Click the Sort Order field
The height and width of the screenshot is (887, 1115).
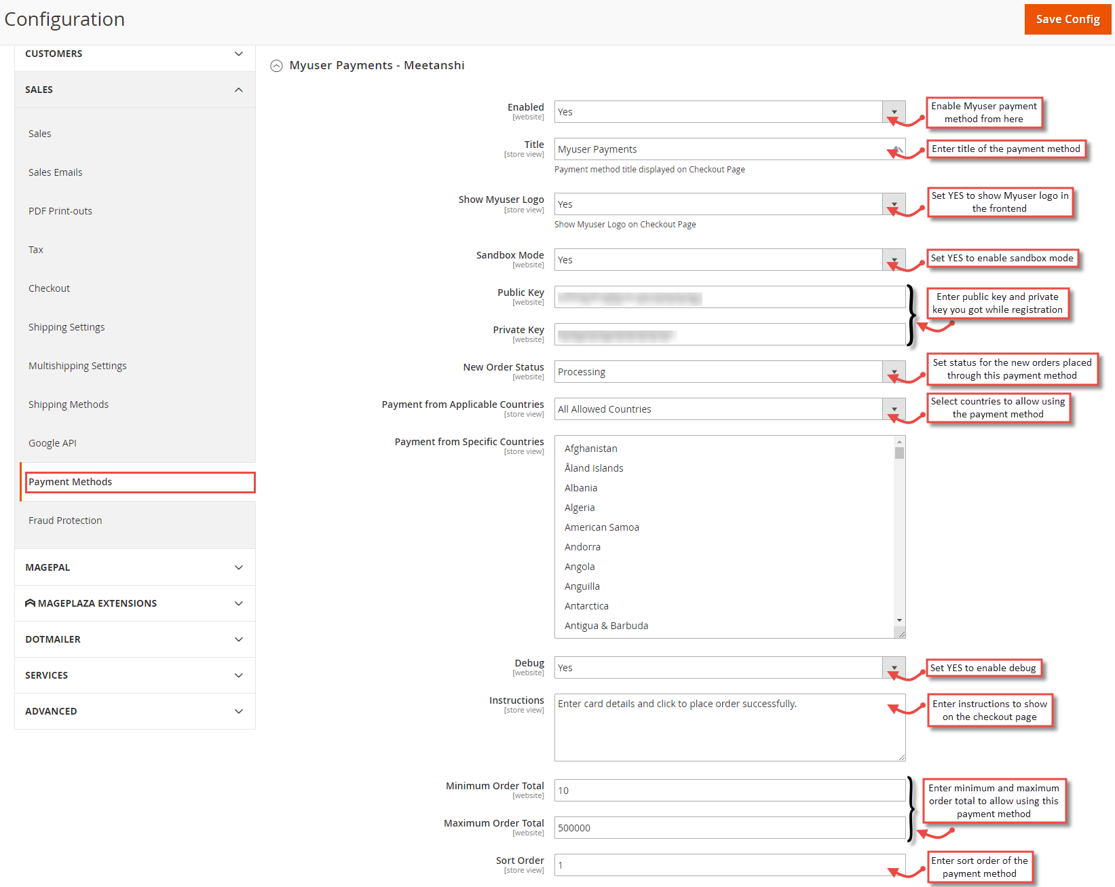pos(730,865)
